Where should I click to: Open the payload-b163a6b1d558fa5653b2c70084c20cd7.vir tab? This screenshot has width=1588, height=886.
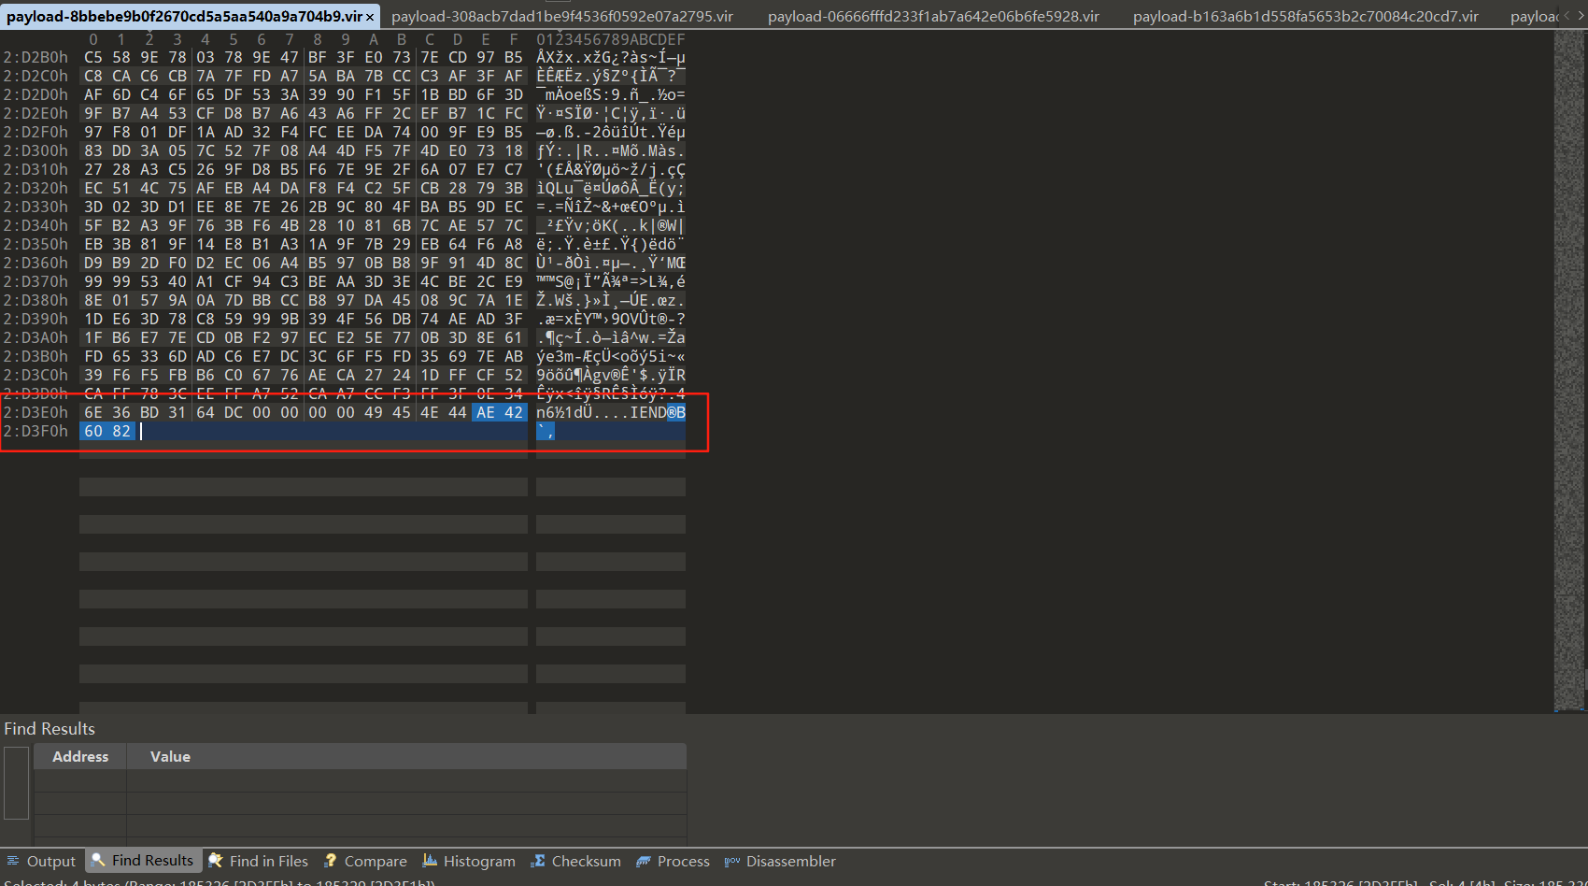[1306, 16]
